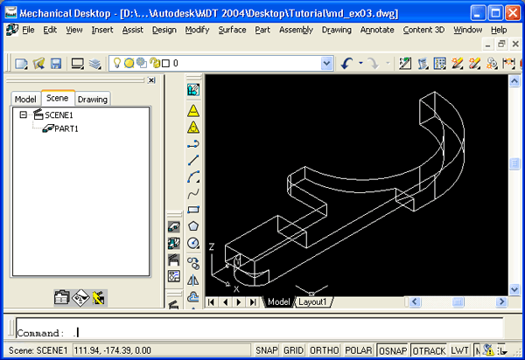The image size is (525, 360).
Task: Click the Save icon in the toolbar
Action: [x=55, y=63]
